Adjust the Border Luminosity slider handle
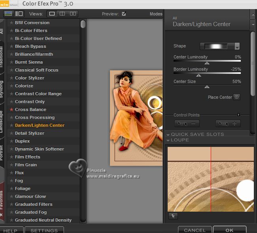Viewport: 257px width, 233px height. (198, 75)
